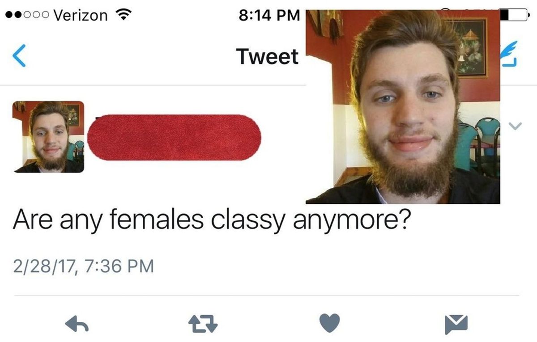Tap the Tweet header title
537x342 pixels.
268,56
